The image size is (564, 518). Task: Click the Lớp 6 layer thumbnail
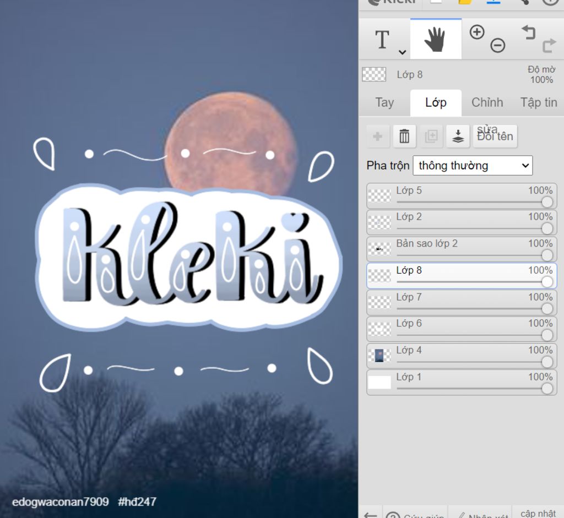point(379,329)
